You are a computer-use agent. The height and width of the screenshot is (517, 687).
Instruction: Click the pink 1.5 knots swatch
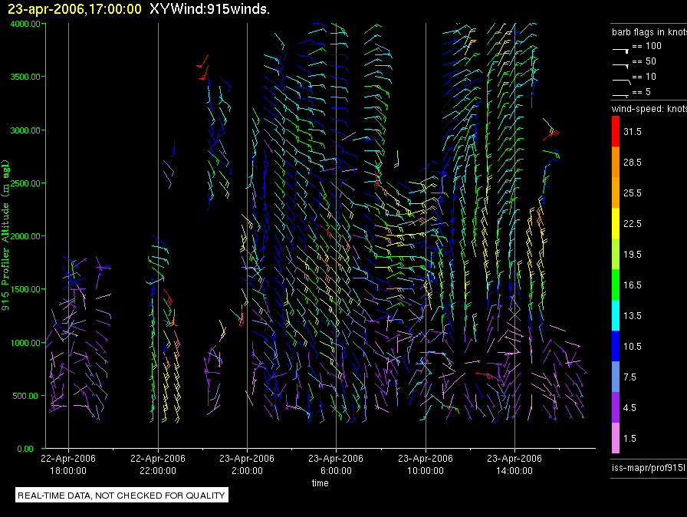click(616, 438)
